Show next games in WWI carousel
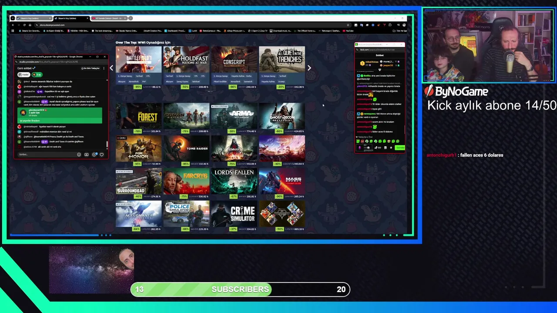 click(x=309, y=68)
